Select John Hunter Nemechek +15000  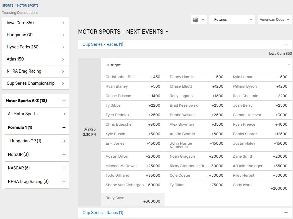196,145
